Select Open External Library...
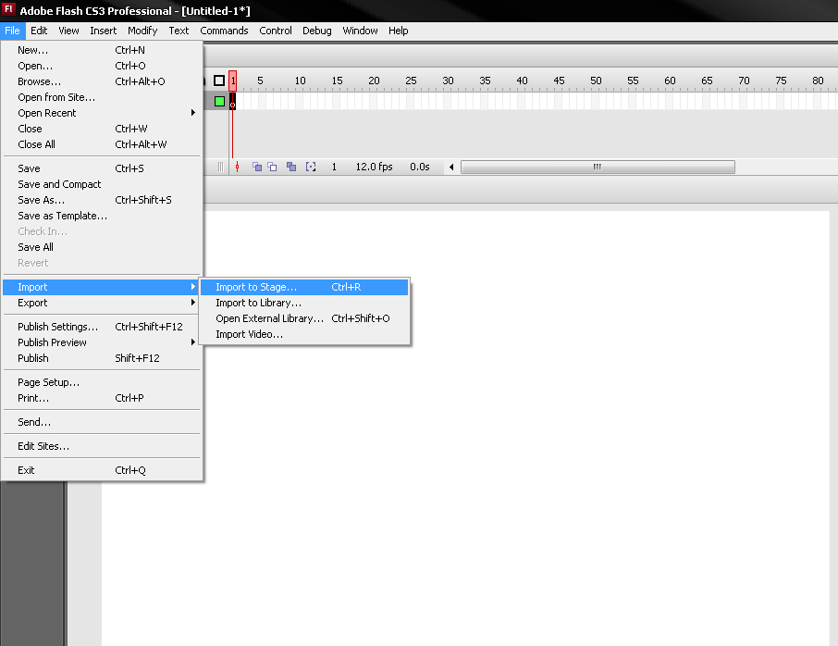This screenshot has height=646, width=838. [304, 318]
